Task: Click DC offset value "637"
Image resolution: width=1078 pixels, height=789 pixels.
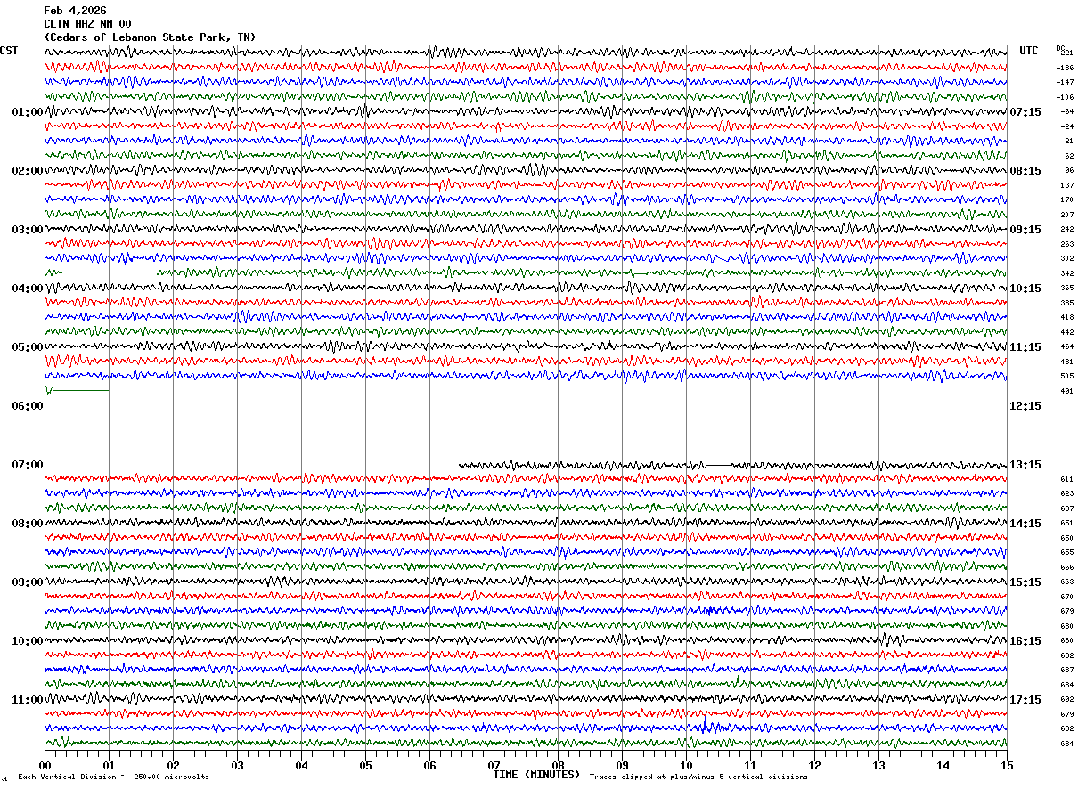Action: pyautogui.click(x=1067, y=508)
